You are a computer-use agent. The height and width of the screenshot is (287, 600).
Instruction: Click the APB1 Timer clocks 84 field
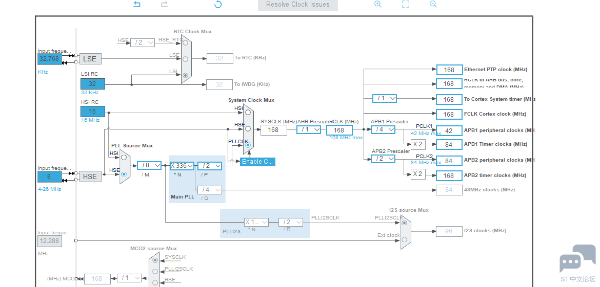click(449, 145)
